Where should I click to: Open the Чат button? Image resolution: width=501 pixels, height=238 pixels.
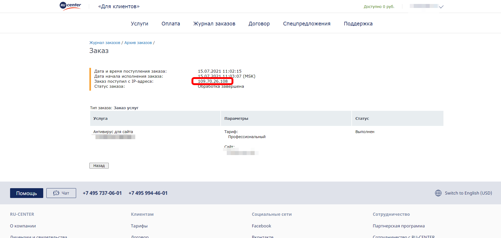[61, 193]
